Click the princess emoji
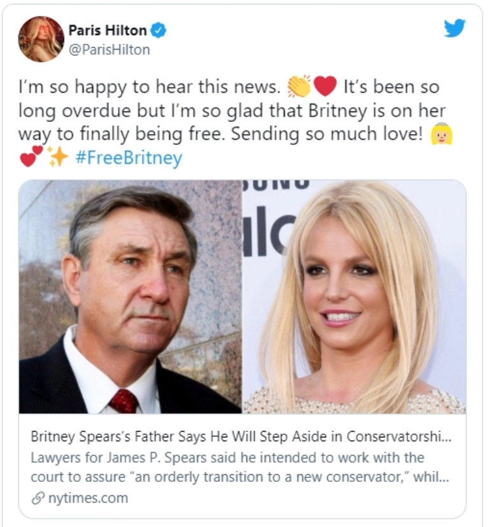The width and height of the screenshot is (489, 527). tap(441, 134)
